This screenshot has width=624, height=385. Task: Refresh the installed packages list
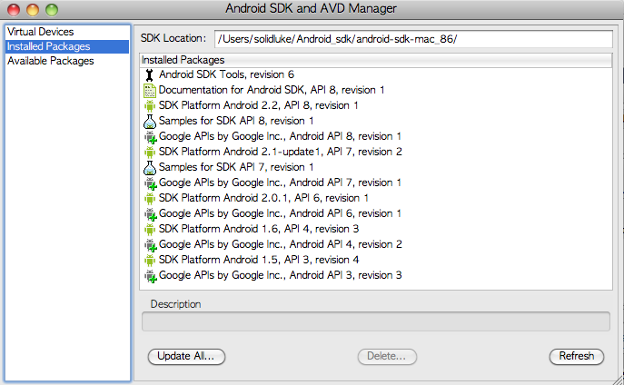(x=576, y=356)
